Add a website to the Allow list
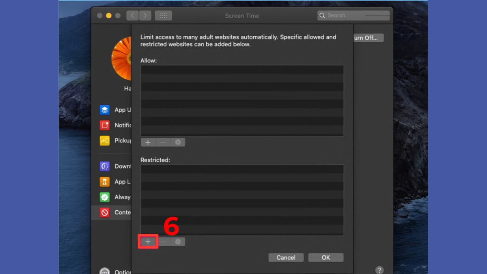 148,142
